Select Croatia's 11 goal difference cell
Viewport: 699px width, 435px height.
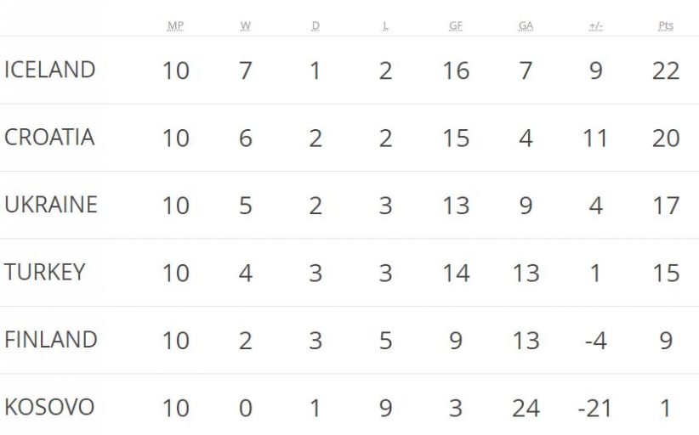pyautogui.click(x=595, y=138)
